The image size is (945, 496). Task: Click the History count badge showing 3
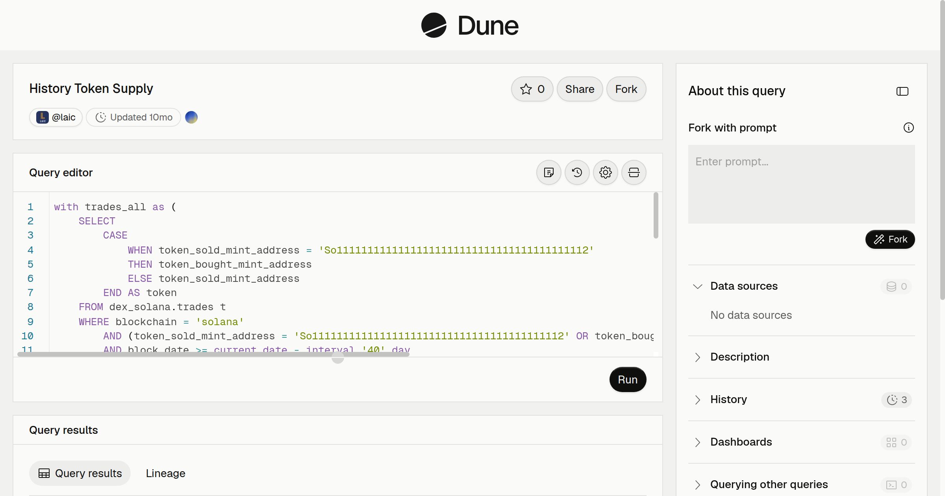coord(897,400)
